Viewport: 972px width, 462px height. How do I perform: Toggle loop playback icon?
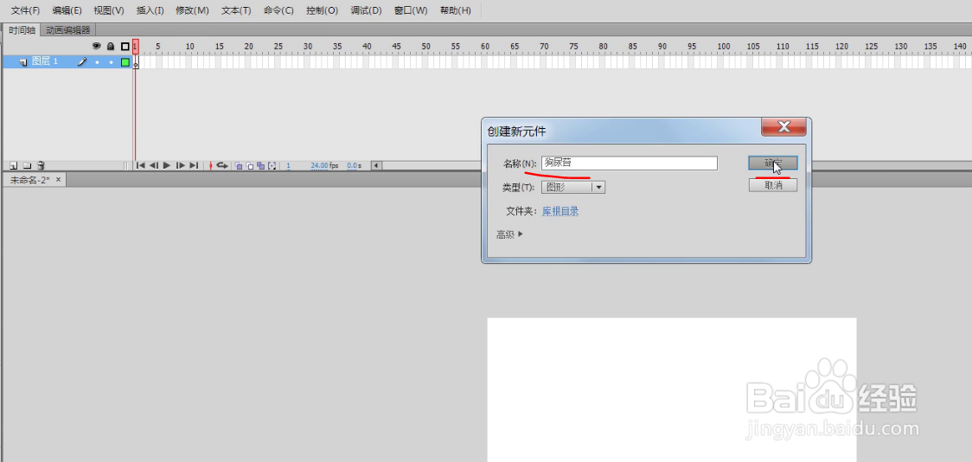point(222,165)
